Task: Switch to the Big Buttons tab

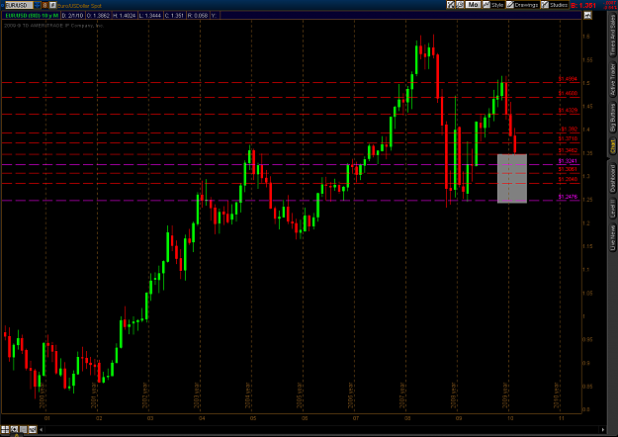Action: coord(612,118)
